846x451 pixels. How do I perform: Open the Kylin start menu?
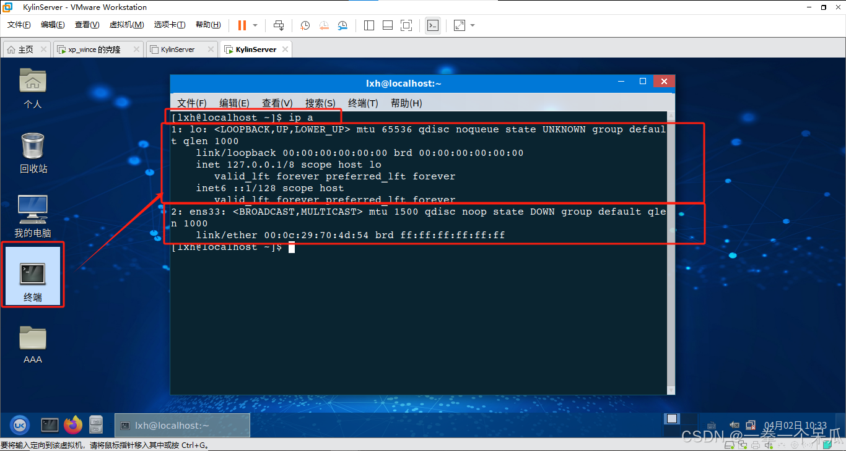pos(19,424)
